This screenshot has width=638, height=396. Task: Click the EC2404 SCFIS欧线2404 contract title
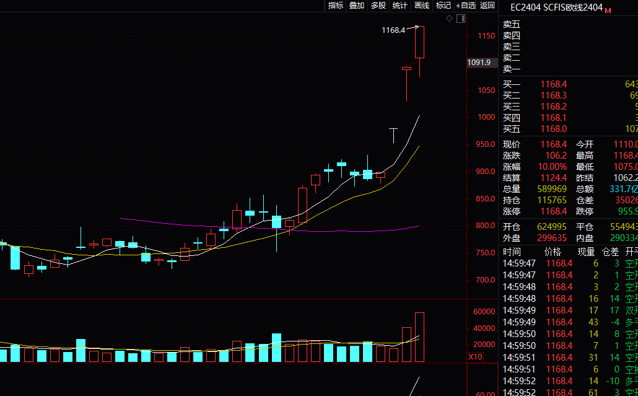pos(556,8)
